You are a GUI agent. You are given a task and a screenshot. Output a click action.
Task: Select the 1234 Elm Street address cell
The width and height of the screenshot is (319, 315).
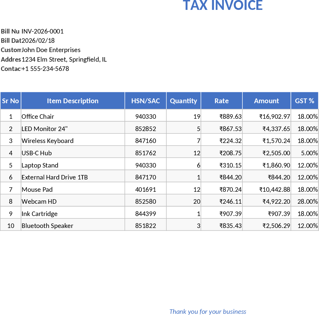pos(64,60)
